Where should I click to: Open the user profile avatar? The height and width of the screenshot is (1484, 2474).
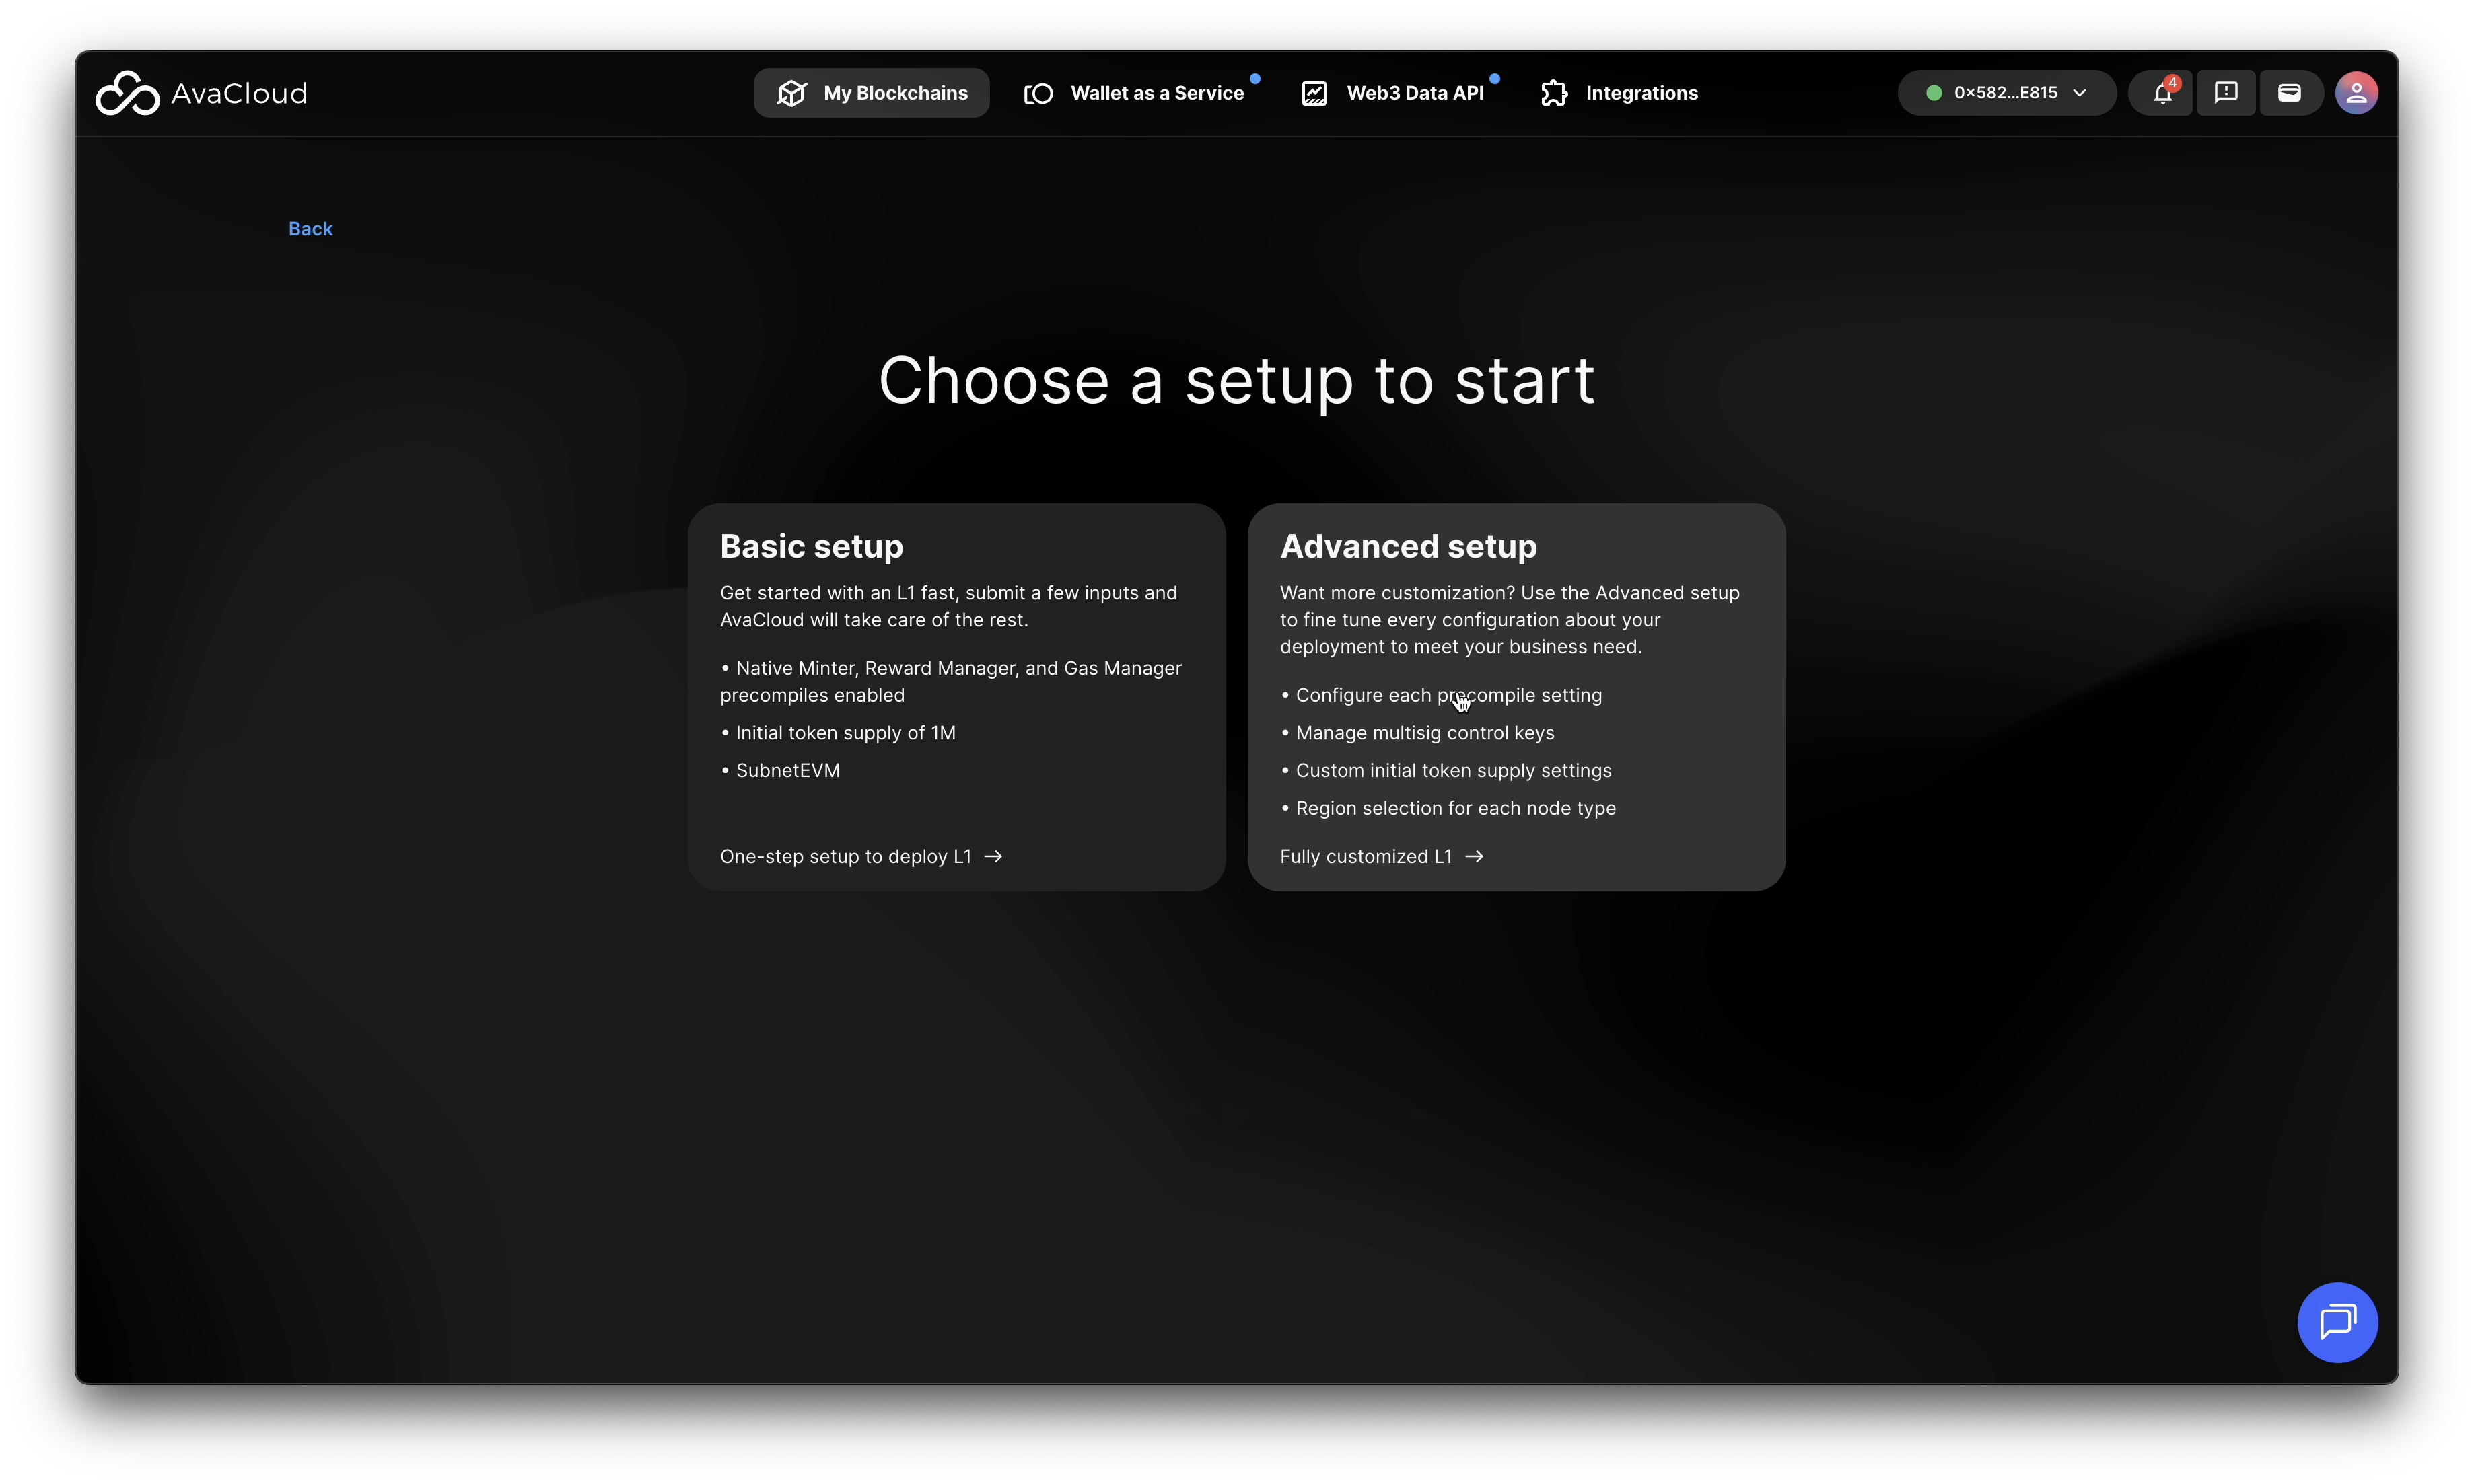[x=2356, y=93]
